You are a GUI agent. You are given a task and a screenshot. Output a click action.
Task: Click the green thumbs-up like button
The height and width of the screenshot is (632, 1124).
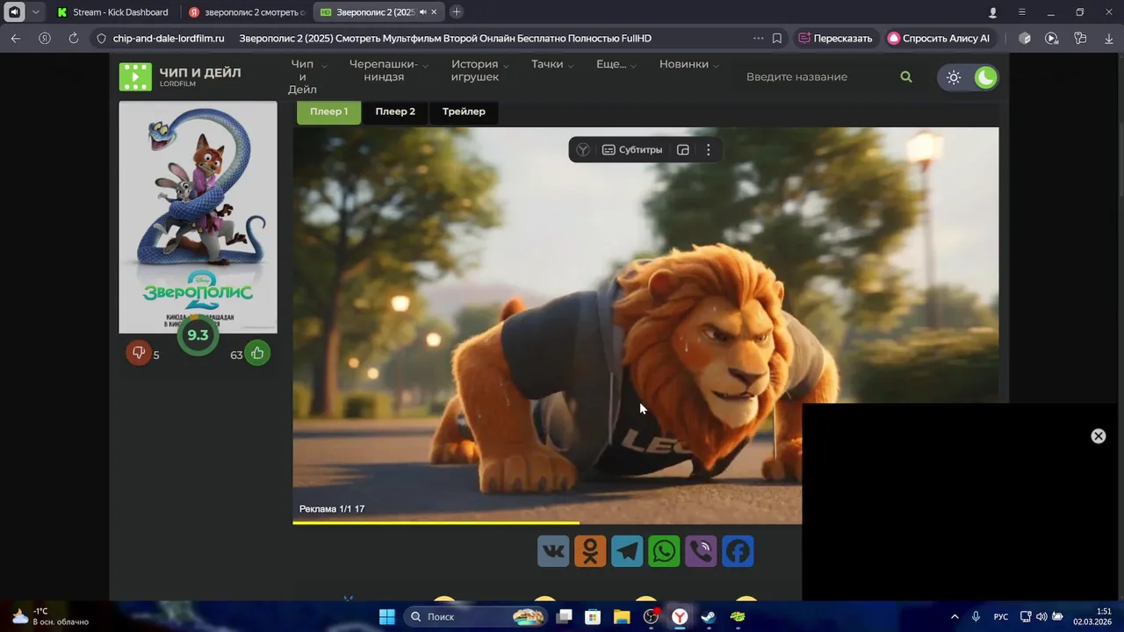point(257,353)
